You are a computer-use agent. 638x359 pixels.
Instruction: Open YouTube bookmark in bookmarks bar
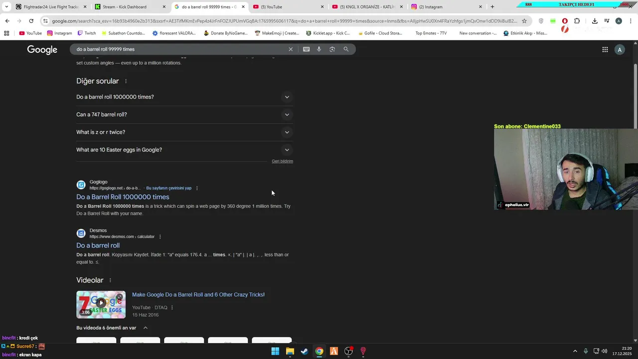[30, 33]
